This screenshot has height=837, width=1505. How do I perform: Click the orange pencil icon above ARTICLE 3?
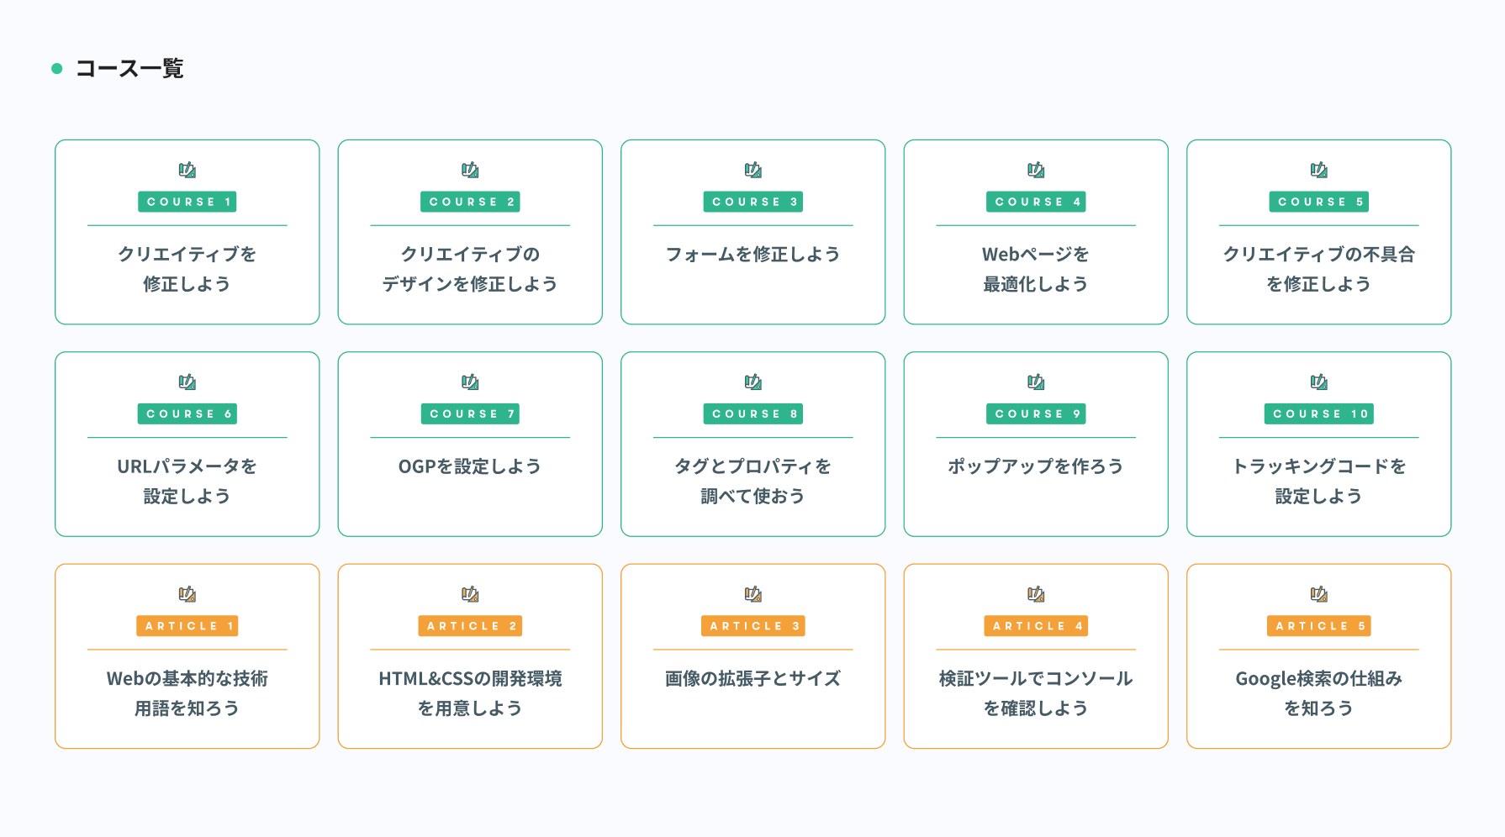[753, 595]
